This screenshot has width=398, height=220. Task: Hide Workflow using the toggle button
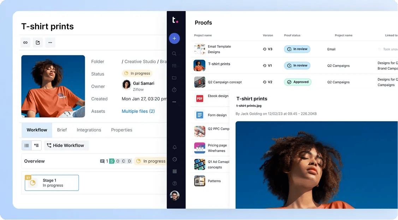tap(66, 145)
